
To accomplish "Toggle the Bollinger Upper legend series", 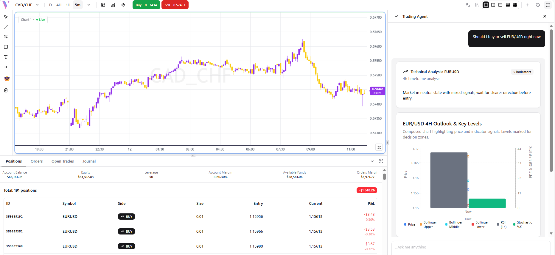I will 428,225.
